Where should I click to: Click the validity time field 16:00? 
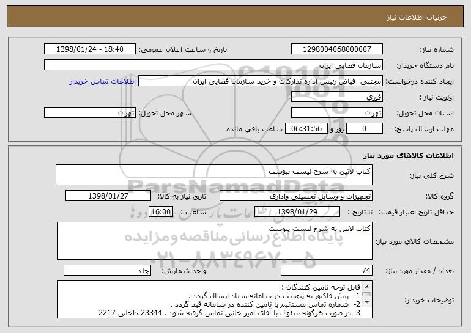point(161,212)
